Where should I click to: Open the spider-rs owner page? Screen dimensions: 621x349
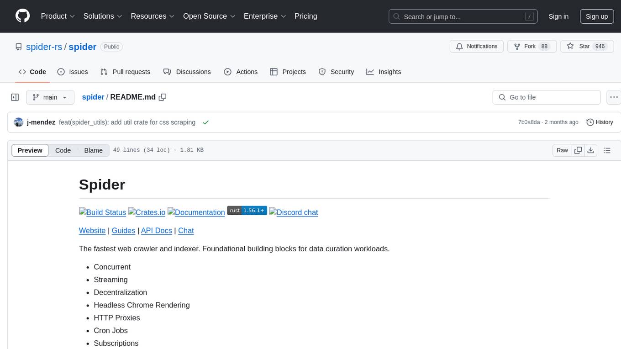[44, 47]
